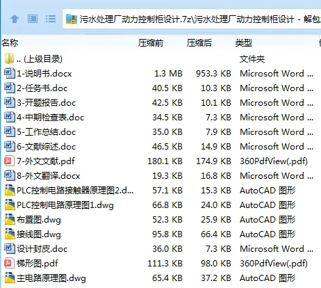Select the Word icon of 4-中期检查表.doc

(9, 117)
